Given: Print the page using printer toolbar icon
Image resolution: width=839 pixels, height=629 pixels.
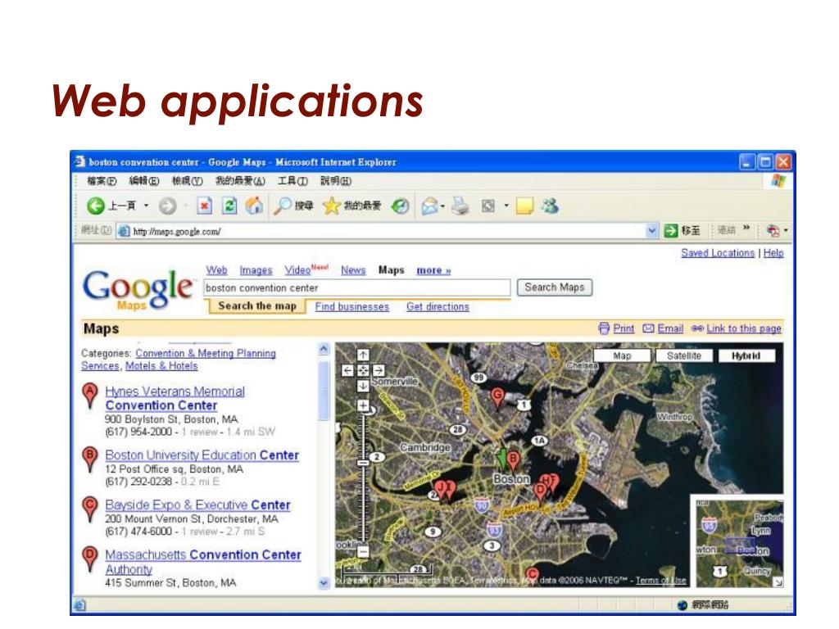Looking at the screenshot, I should coord(460,206).
